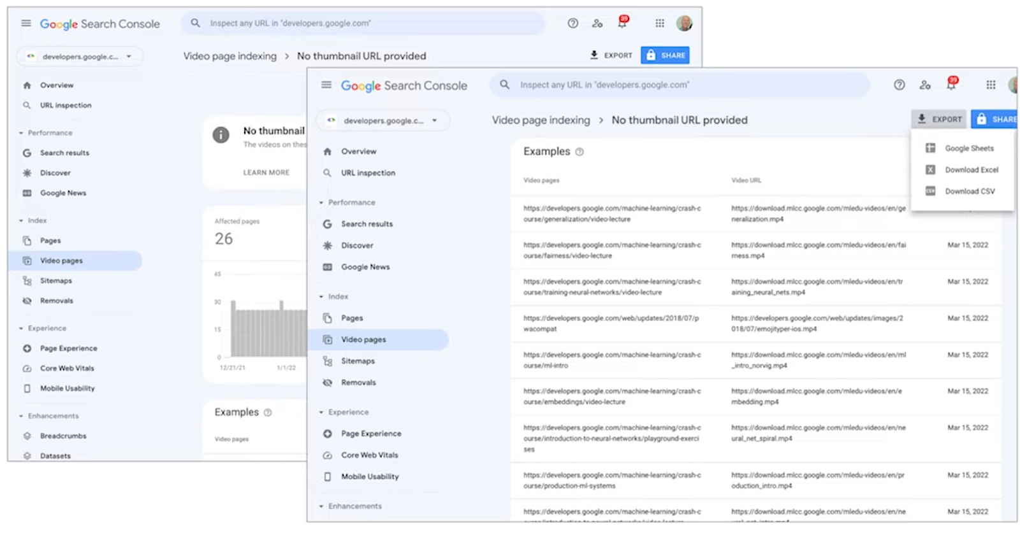Image resolution: width=1020 pixels, height=535 pixels.
Task: Click Examples help icon in back window
Action: (268, 413)
